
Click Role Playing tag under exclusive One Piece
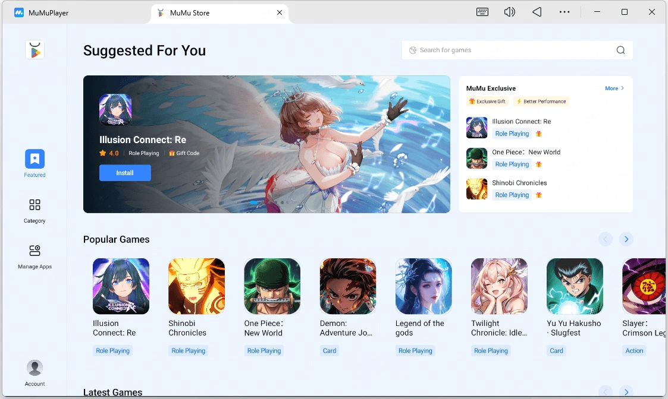pyautogui.click(x=512, y=164)
